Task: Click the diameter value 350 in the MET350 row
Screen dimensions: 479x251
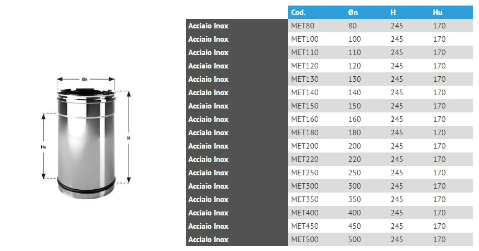Action: click(x=354, y=199)
